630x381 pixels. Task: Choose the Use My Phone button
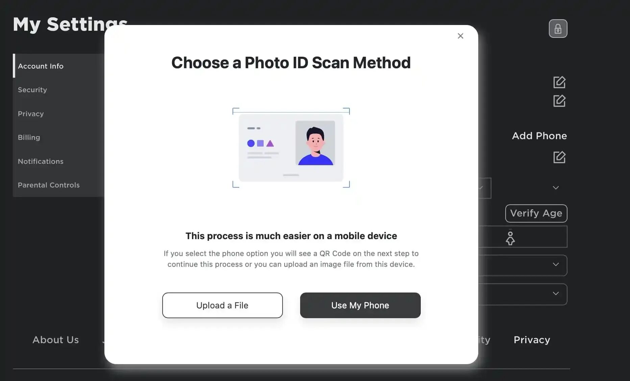pos(360,305)
